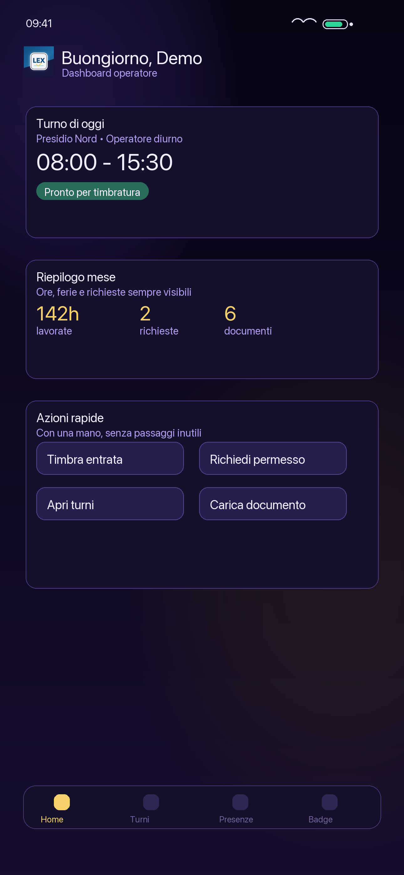Open the Turni tab icon

pos(151,802)
